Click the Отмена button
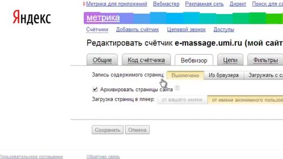This screenshot has height=159, width=283. [x=138, y=130]
